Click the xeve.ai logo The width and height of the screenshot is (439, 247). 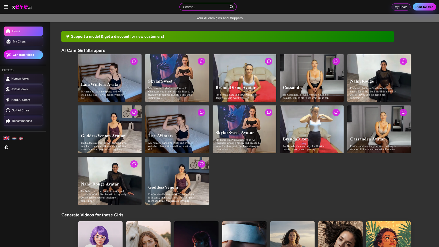point(22,7)
